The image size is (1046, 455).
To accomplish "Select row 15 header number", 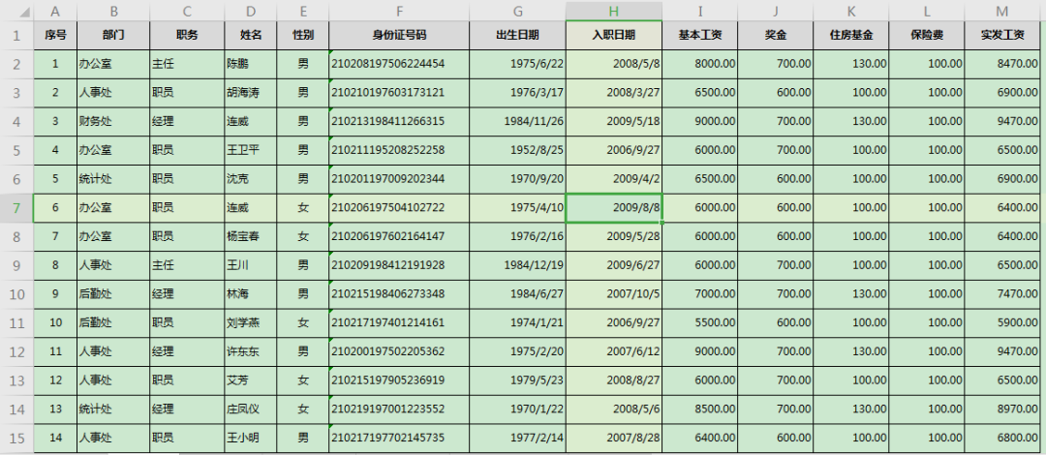I will pos(16,438).
